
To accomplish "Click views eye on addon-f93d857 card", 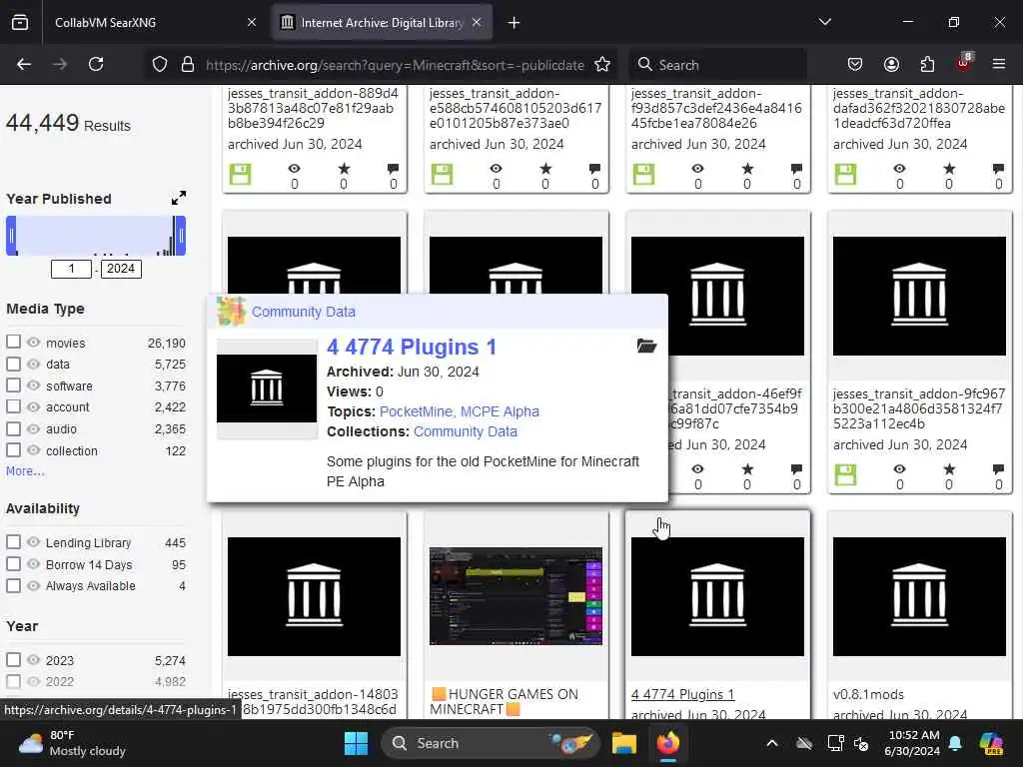I will 697,168.
